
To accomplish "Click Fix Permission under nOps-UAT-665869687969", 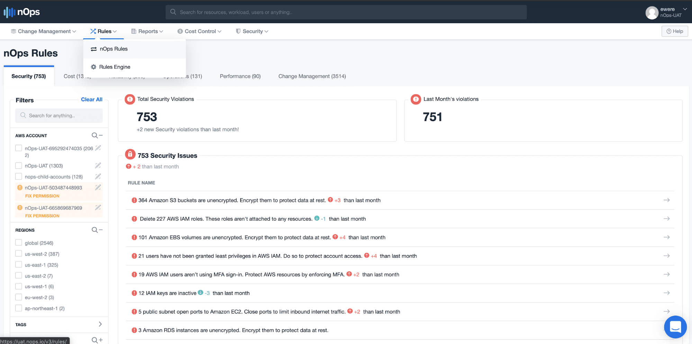I will click(x=42, y=215).
